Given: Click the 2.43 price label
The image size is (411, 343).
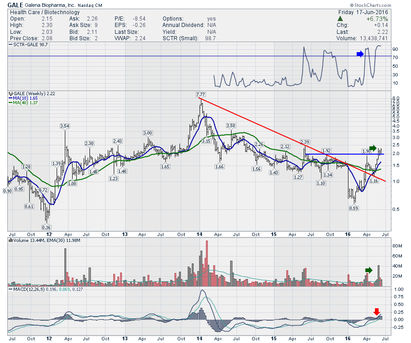Looking at the screenshot, I should click(118, 141).
